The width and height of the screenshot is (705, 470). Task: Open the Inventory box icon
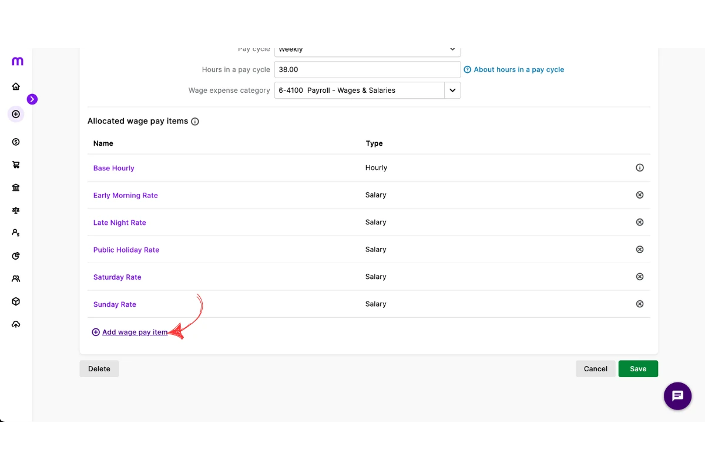pyautogui.click(x=16, y=301)
